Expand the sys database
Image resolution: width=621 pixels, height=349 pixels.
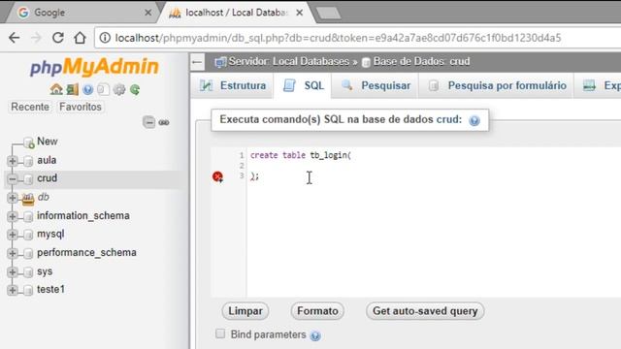coord(13,271)
